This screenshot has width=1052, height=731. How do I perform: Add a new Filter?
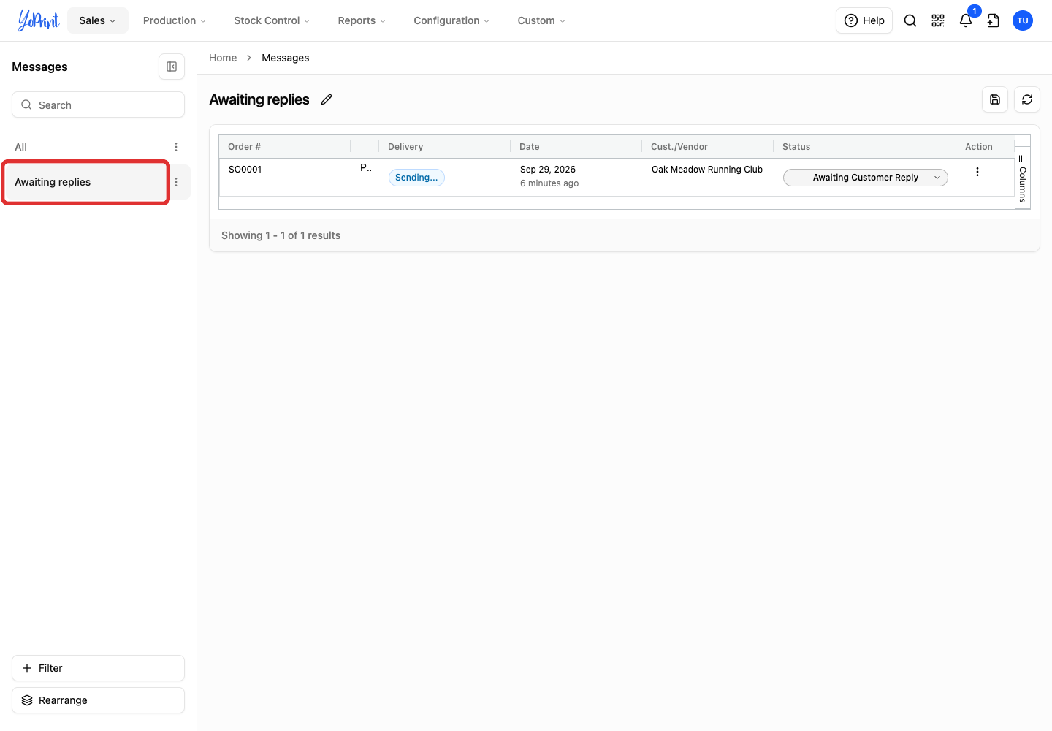pos(98,668)
